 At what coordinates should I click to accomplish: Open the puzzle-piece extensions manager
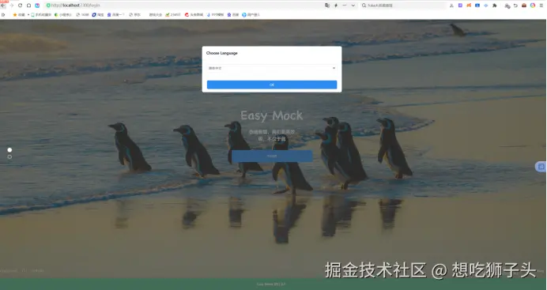(x=494, y=6)
